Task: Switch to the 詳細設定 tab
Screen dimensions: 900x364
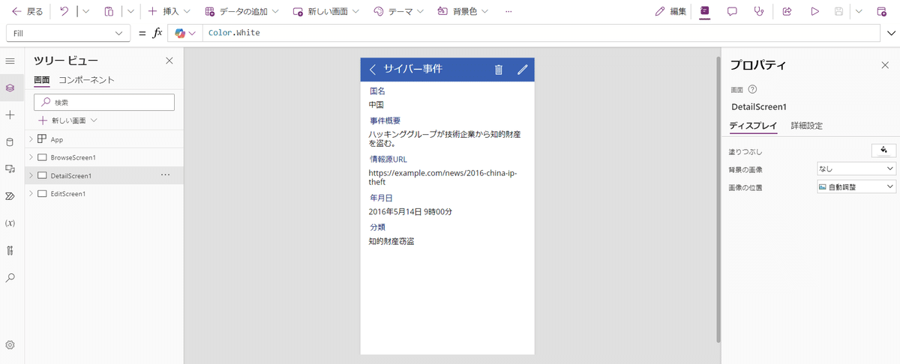Action: pos(807,126)
